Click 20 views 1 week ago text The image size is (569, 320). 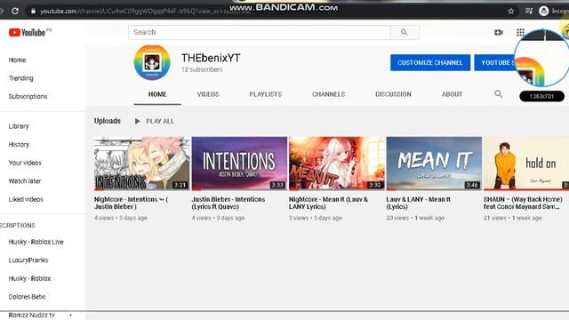[415, 218]
